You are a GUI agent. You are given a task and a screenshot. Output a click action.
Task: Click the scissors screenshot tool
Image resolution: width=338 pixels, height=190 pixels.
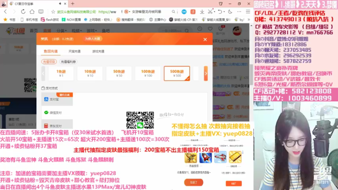(x=210, y=12)
